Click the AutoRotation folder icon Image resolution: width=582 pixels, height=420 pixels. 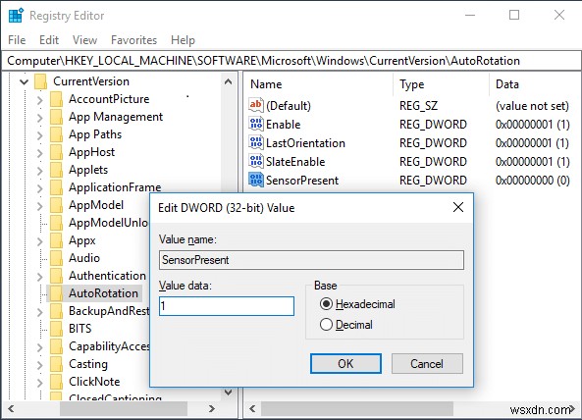point(56,293)
